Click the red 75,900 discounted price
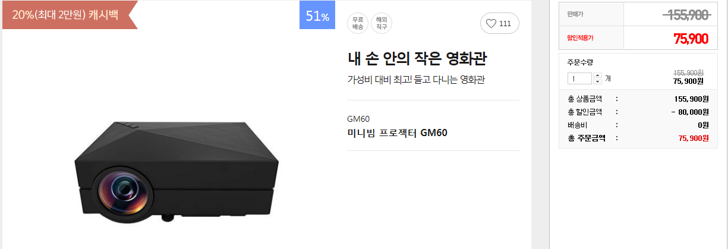The width and height of the screenshot is (728, 249). 691,39
